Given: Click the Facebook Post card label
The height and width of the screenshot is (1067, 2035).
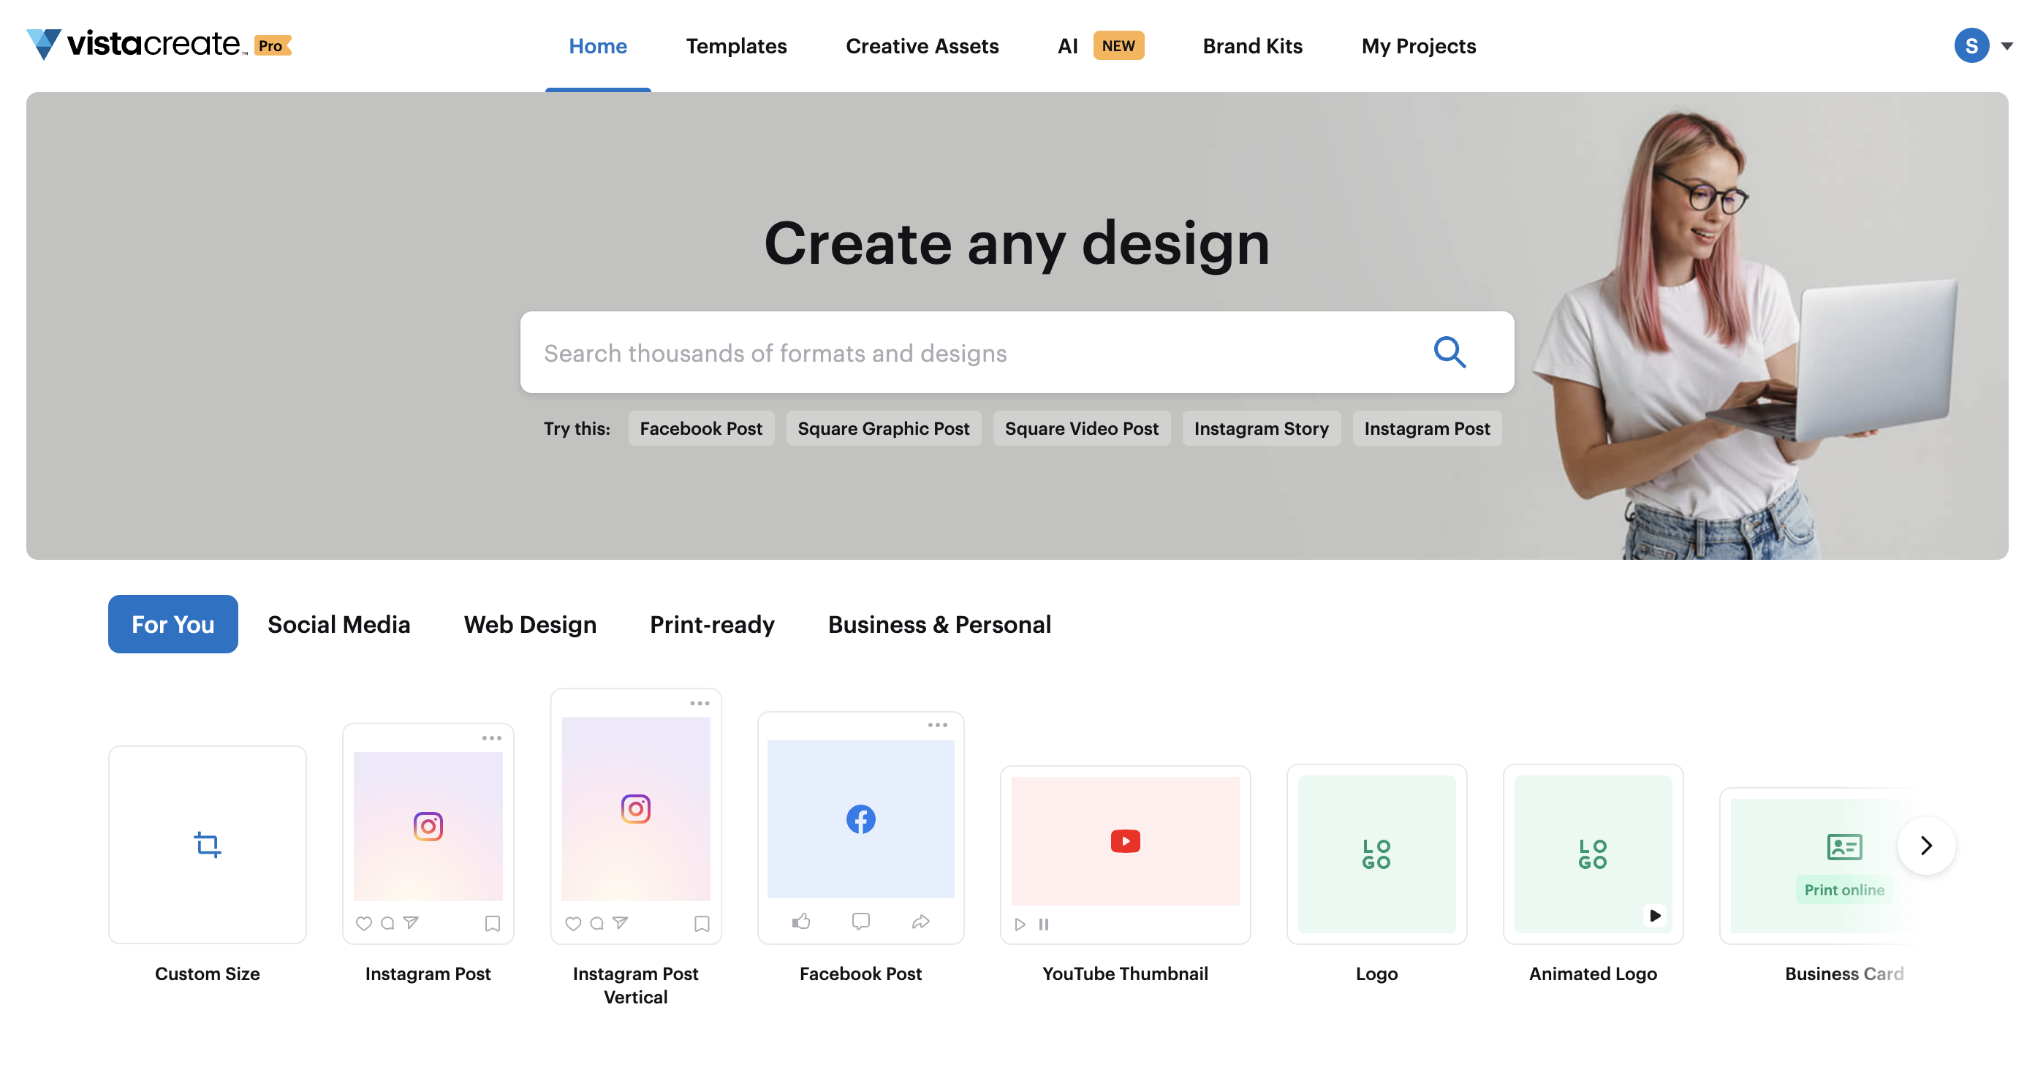Looking at the screenshot, I should click(x=860, y=972).
